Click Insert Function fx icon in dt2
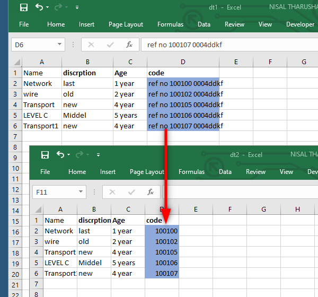 151,192
